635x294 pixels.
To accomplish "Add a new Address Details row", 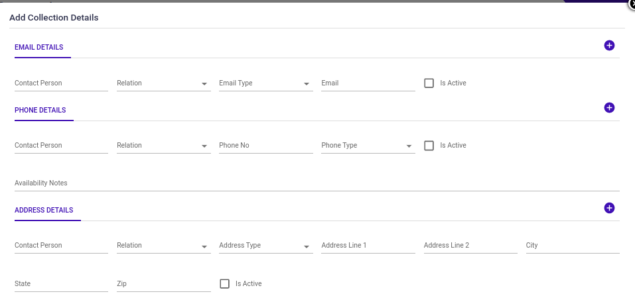I will [609, 208].
